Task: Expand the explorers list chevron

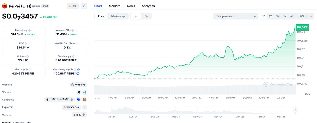Action: click(85, 107)
